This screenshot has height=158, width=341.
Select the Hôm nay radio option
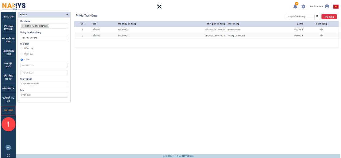(x=22, y=48)
